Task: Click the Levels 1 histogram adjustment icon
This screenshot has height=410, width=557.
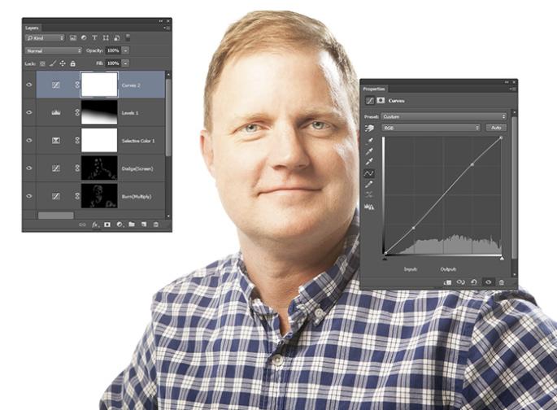Action: [x=56, y=112]
